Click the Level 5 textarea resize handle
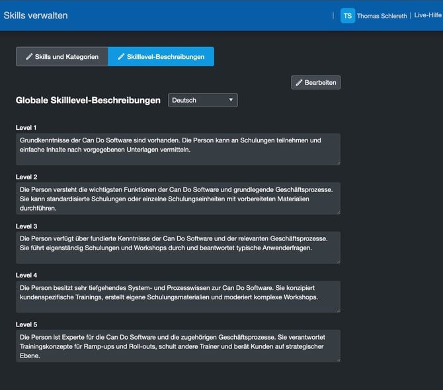The width and height of the screenshot is (443, 390). pos(338,359)
